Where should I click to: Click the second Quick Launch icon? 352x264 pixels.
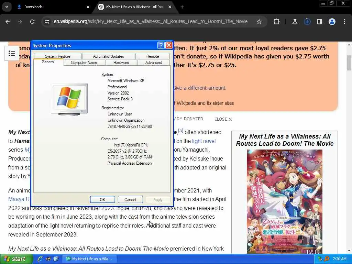[x=48, y=259]
